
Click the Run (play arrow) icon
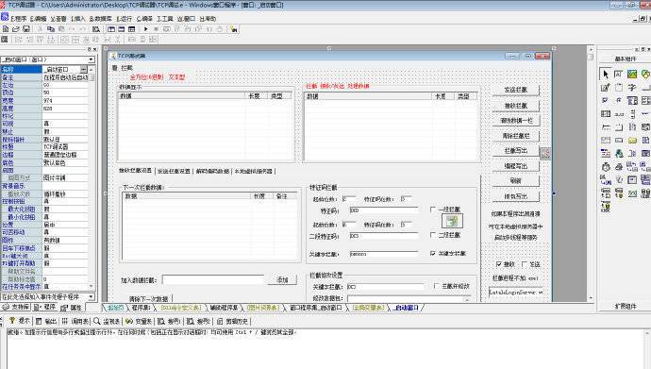(x=145, y=29)
